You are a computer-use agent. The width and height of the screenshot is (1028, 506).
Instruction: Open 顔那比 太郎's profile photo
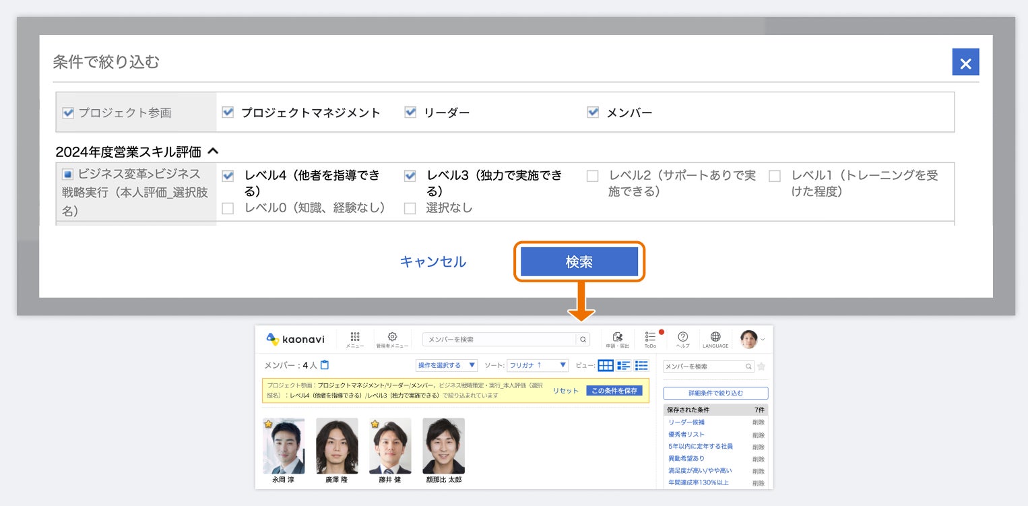coord(443,446)
